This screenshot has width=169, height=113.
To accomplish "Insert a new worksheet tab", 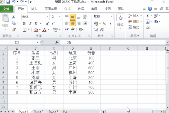I will click(65, 112).
